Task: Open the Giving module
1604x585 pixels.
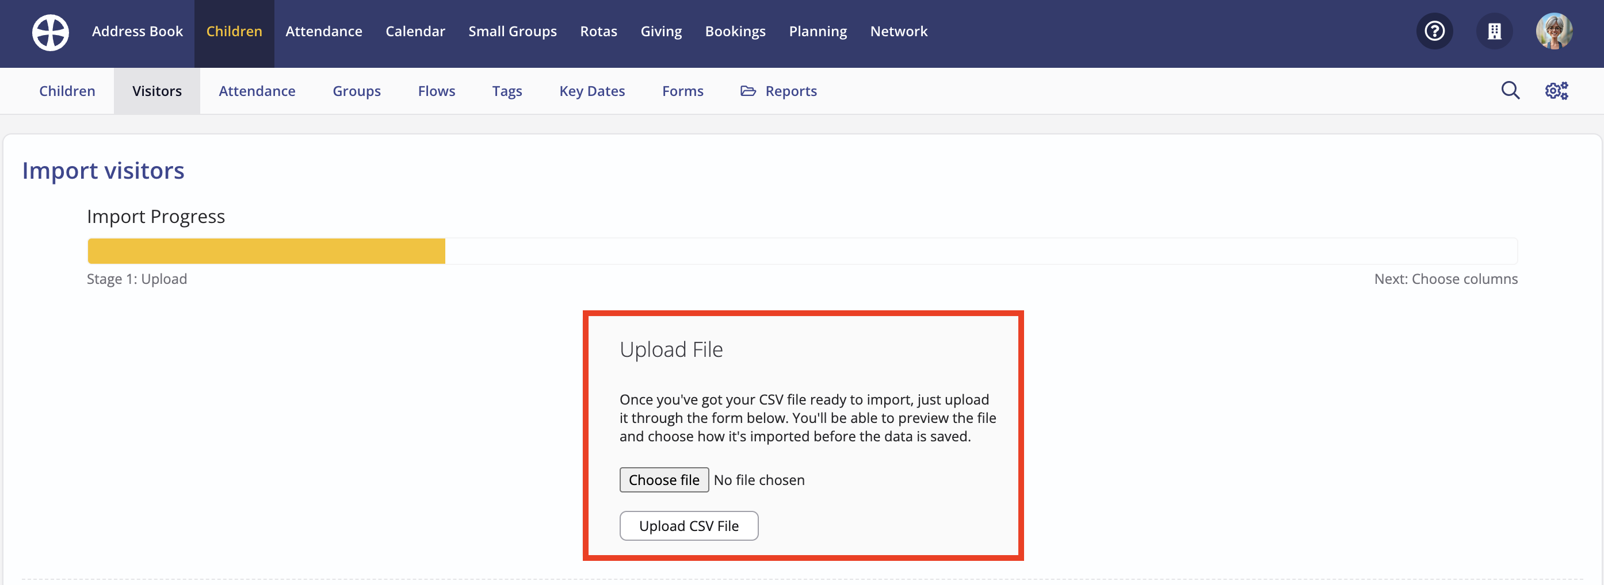Action: [661, 31]
